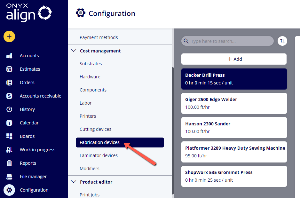
Task: Open Platformer 3289 Heavy Duty Sewing Machine
Action: 234,152
